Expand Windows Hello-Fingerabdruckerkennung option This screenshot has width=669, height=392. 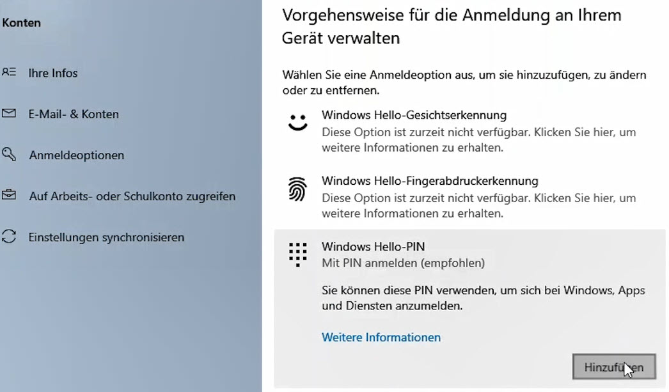469,197
